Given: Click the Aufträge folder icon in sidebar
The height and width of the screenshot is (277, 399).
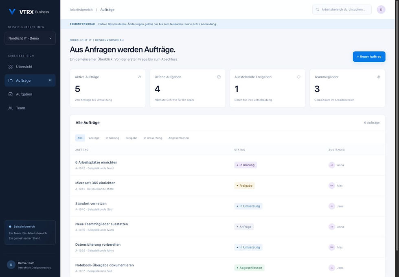Looking at the screenshot, I should (11, 81).
